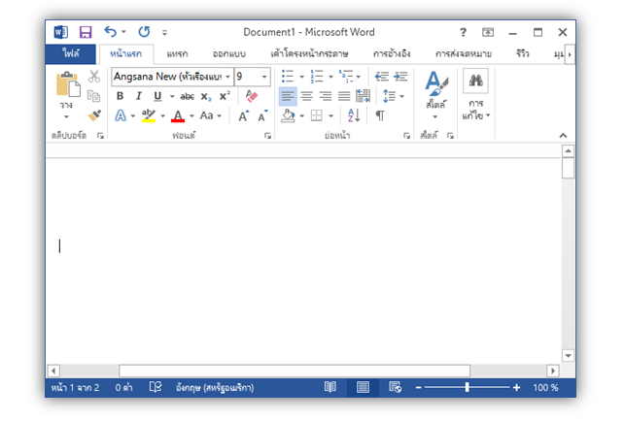625x421 pixels.
Task: Open the Angsana New font name dropdown
Action: pyautogui.click(x=227, y=77)
